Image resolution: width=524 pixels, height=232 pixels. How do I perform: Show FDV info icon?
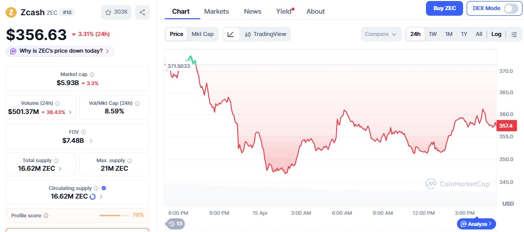pos(84,132)
